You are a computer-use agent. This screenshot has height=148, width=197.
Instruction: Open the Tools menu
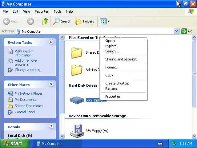click(x=58, y=11)
